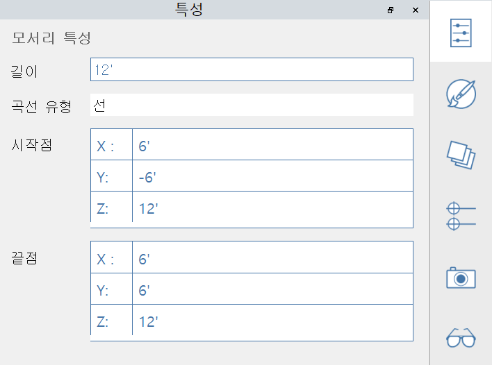Open the Paint brush styles panel

click(461, 94)
